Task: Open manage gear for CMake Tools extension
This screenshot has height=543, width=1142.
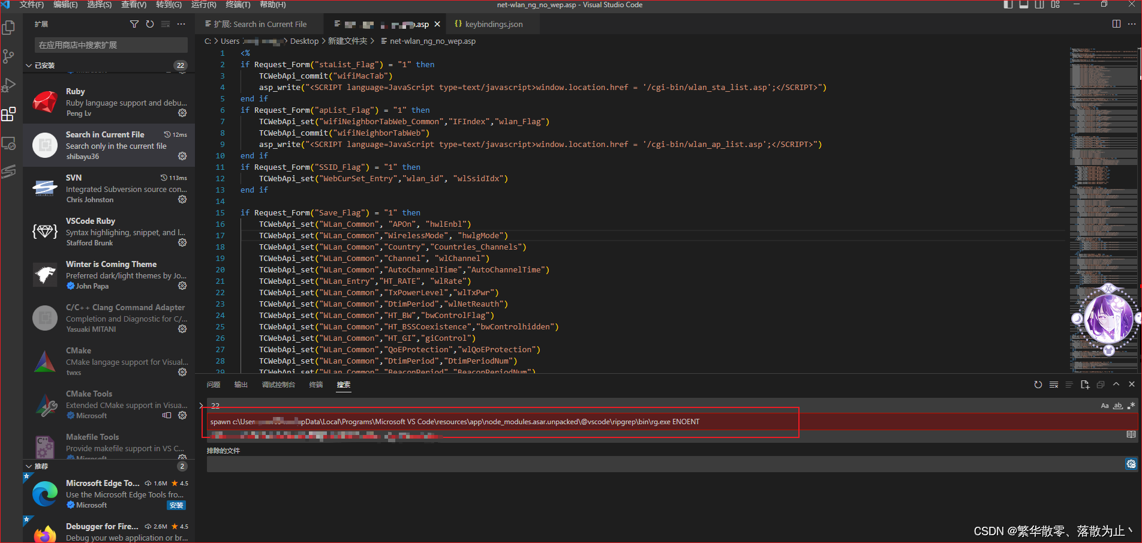Action: pyautogui.click(x=182, y=415)
